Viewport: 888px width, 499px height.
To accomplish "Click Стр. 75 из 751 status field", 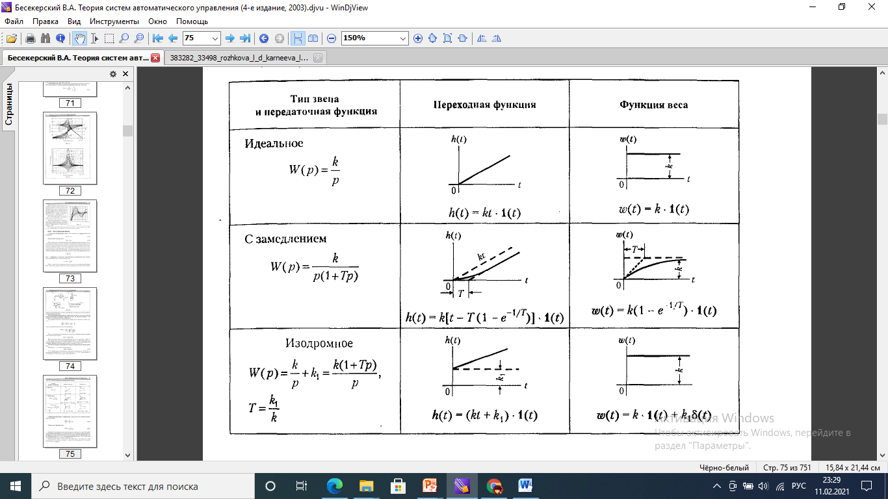I will tap(787, 468).
